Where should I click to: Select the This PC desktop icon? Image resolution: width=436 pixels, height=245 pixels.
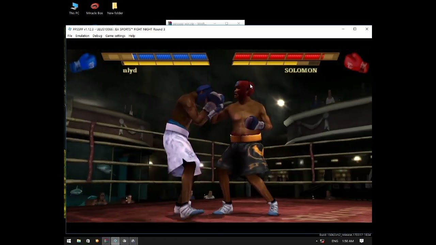74,9
